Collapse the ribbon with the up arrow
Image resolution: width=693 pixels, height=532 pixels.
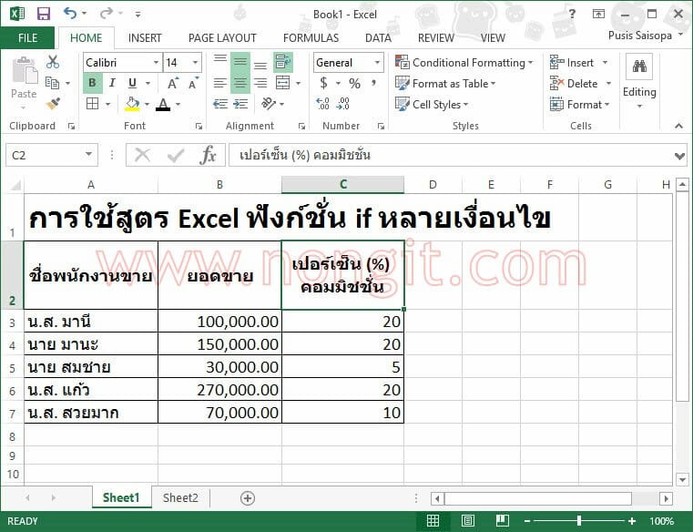[678, 126]
